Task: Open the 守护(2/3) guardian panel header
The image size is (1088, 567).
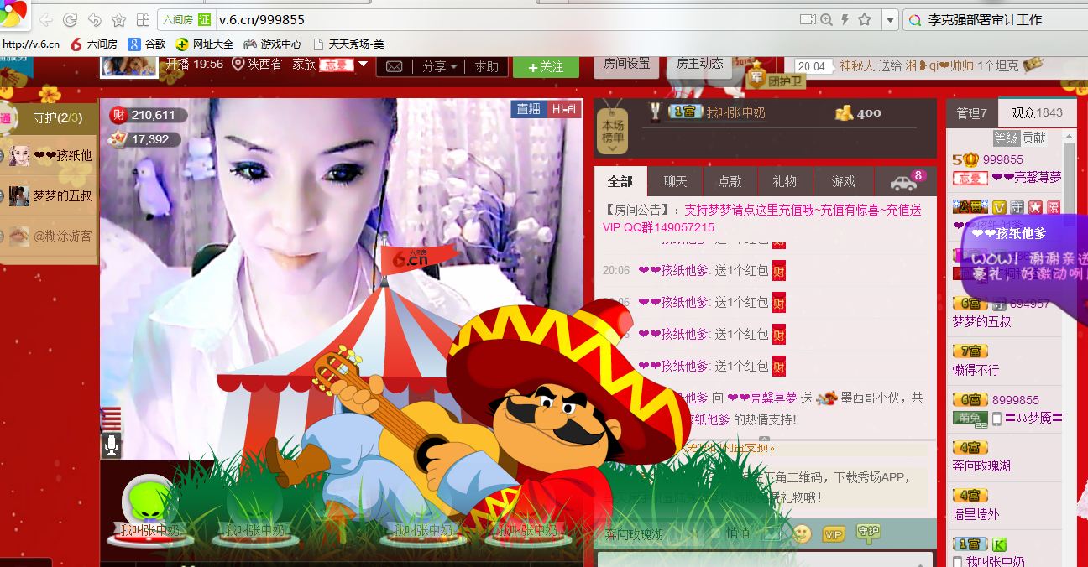Action: click(x=57, y=118)
